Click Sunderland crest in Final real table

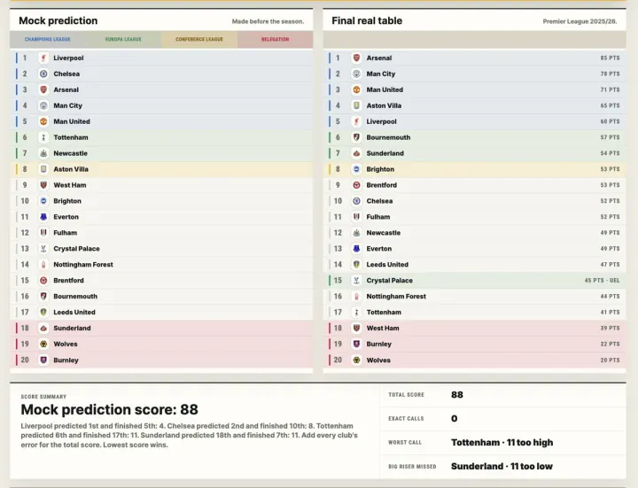pos(356,153)
